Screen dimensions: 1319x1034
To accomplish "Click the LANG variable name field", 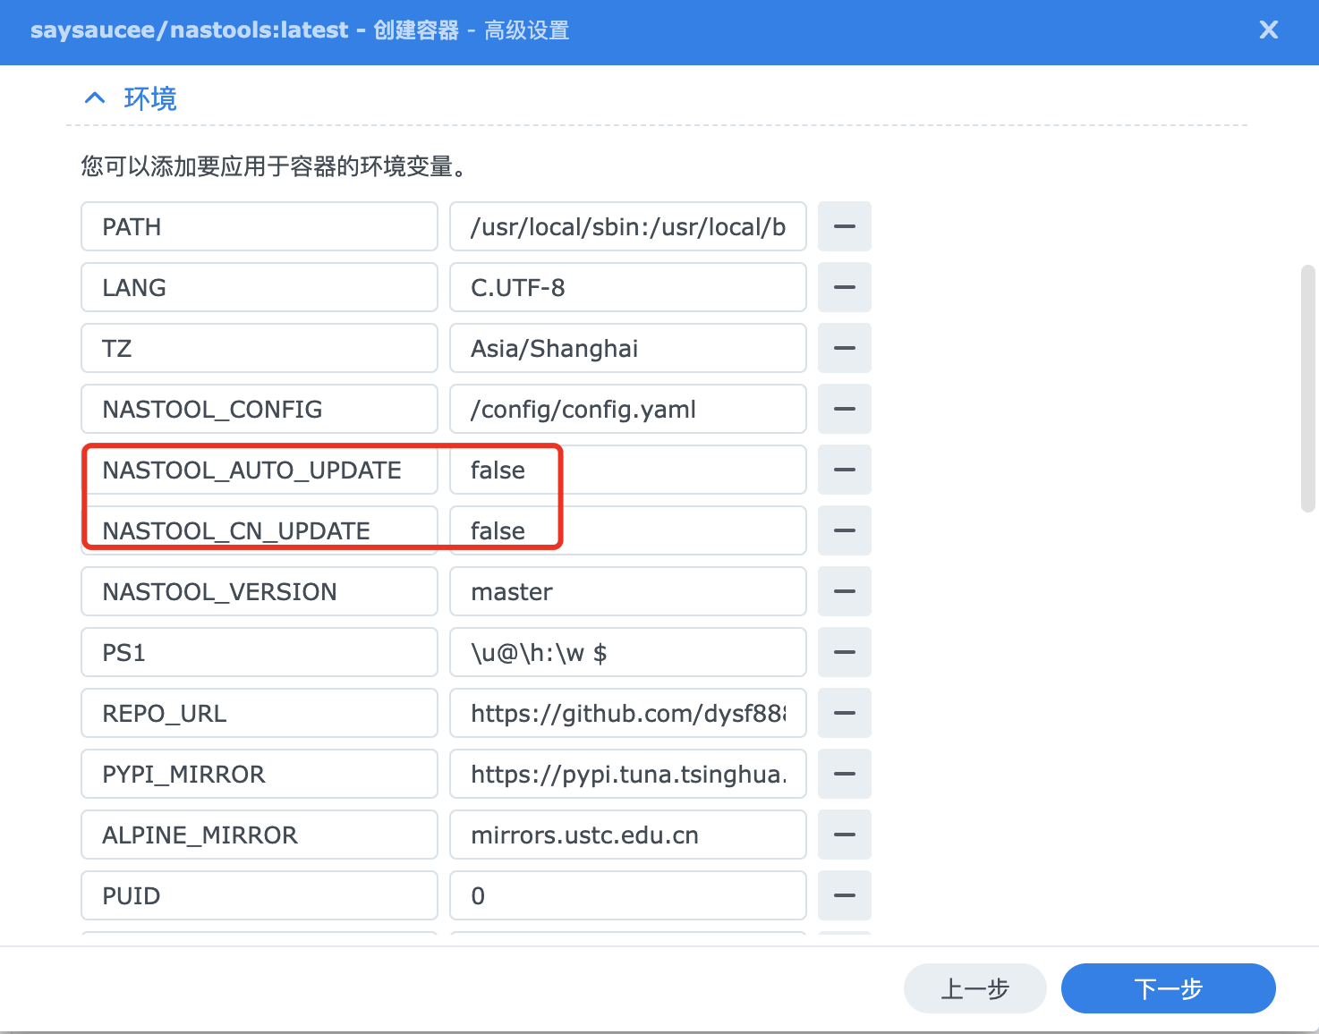I will point(260,287).
